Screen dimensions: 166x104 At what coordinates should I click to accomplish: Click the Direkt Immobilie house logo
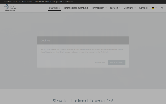(10, 8)
